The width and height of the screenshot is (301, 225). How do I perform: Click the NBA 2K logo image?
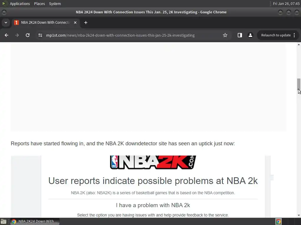pyautogui.click(x=153, y=162)
